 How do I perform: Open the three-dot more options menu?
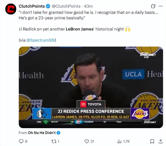160,6
